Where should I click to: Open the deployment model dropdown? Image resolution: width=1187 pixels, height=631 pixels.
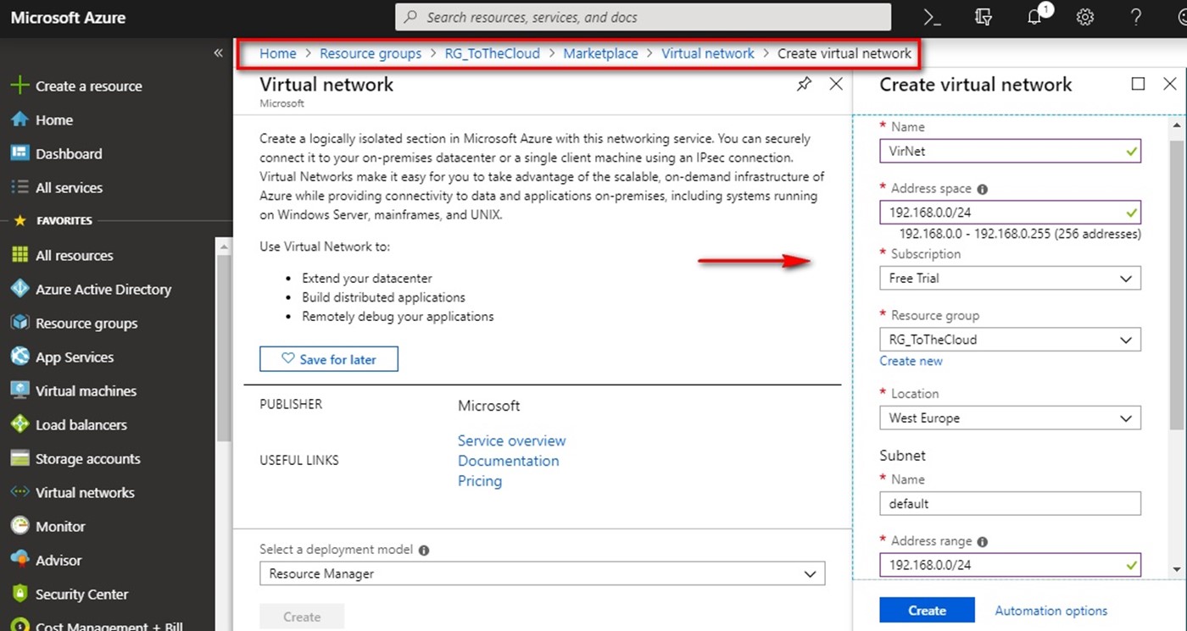[542, 573]
